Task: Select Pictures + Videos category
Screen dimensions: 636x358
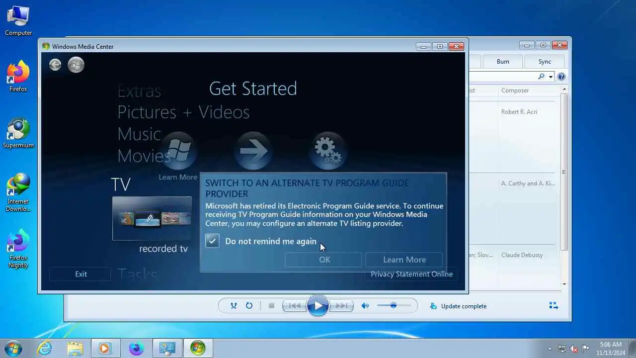Action: click(183, 112)
